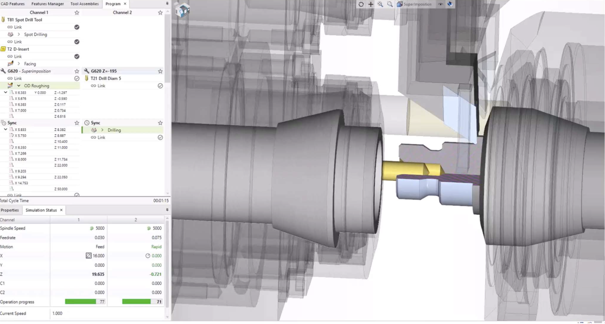
Task: Click Channel 1 operation progress bar
Action: tap(85, 302)
